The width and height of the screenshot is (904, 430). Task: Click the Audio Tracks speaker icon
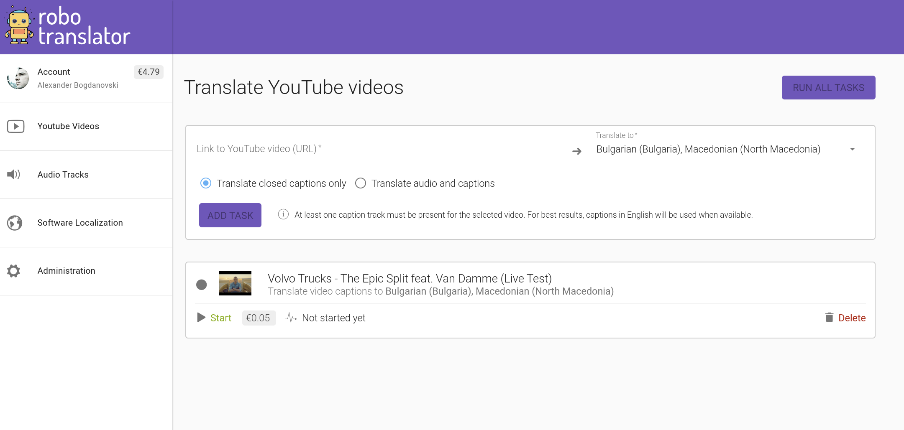[14, 174]
